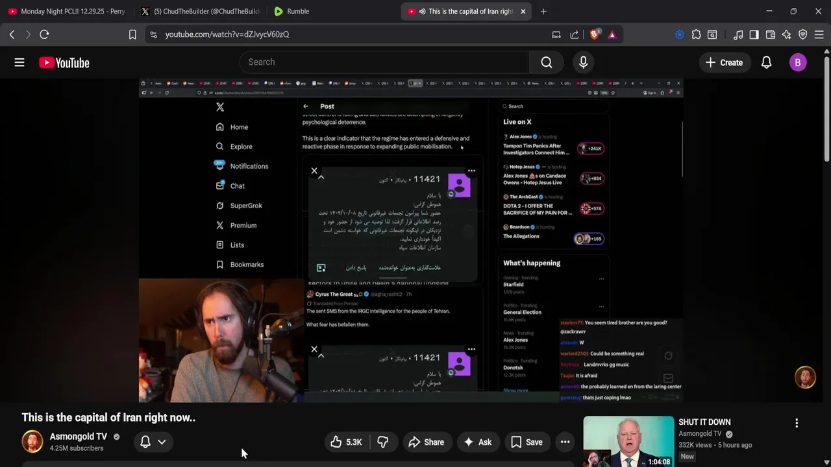Click the search magnifier button
Image resolution: width=831 pixels, height=467 pixels.
point(547,62)
